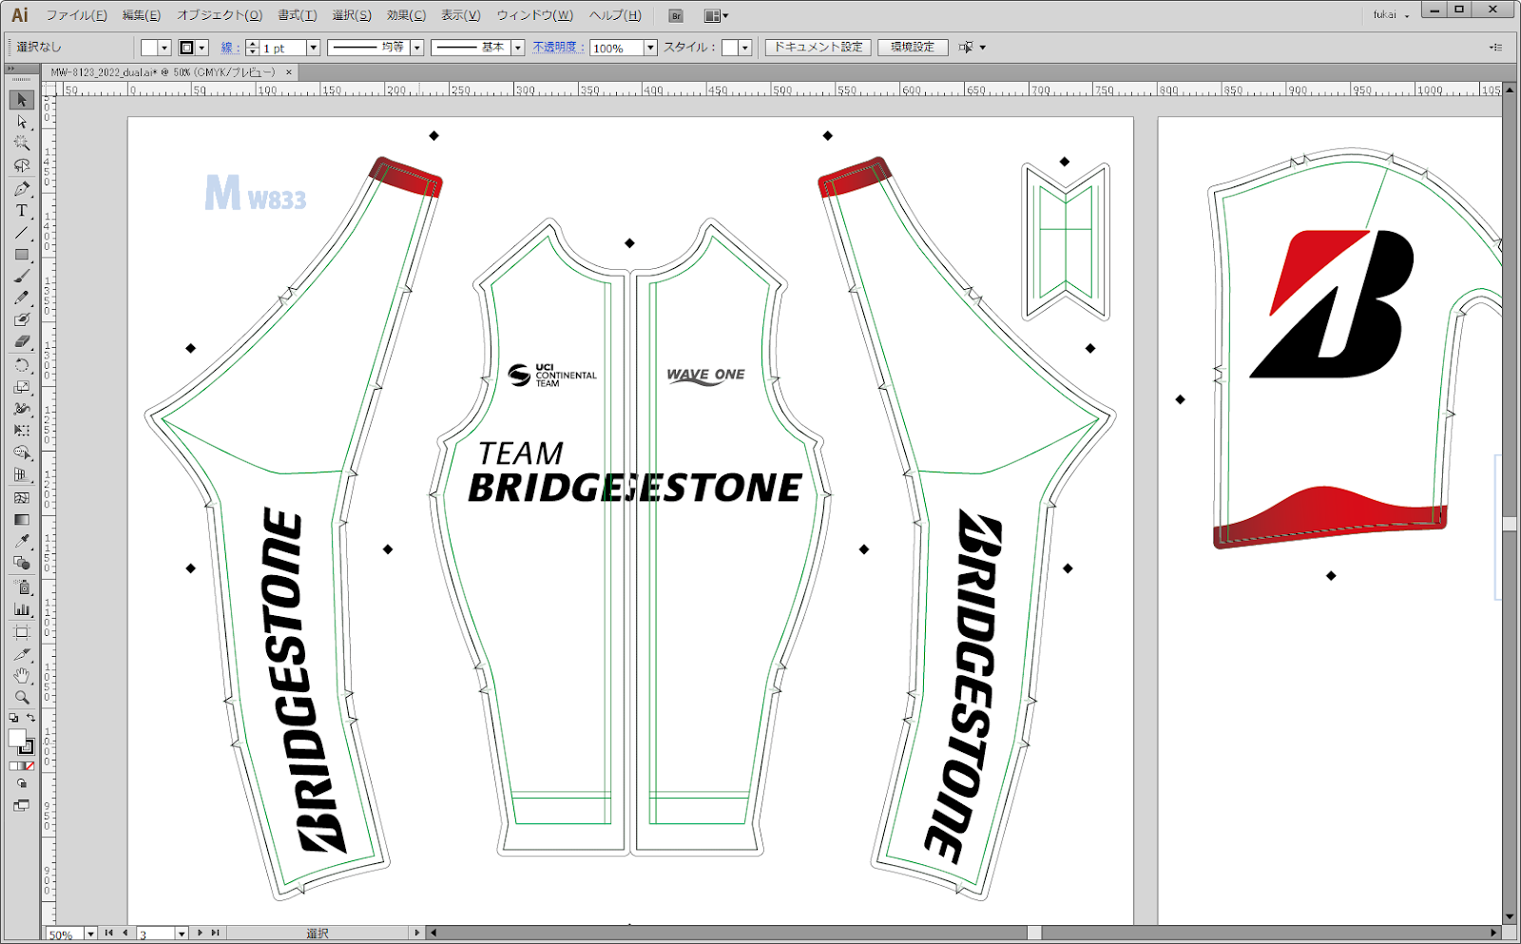Open the 効果(C) menu

click(407, 15)
